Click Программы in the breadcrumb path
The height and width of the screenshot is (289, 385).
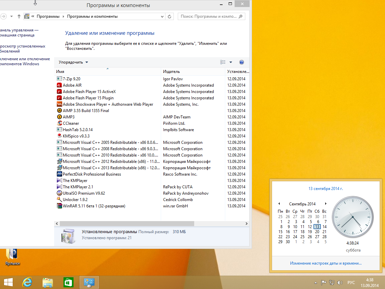point(48,16)
